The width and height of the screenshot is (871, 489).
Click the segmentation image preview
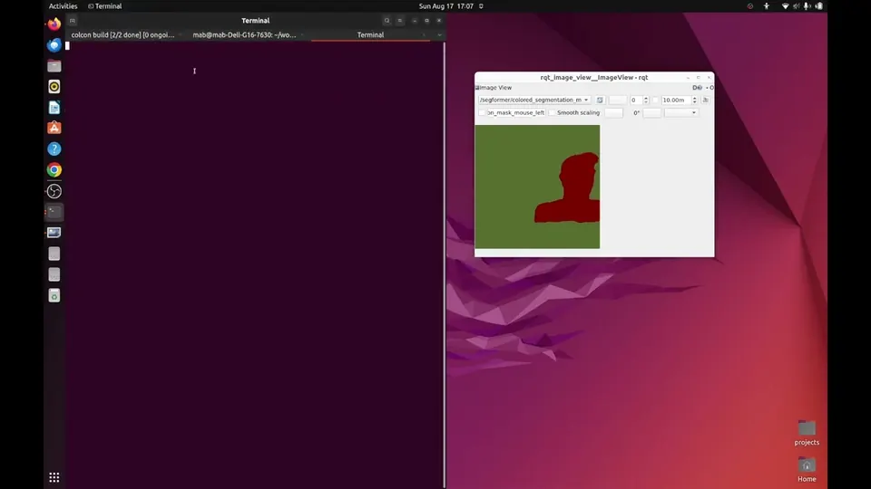point(537,187)
